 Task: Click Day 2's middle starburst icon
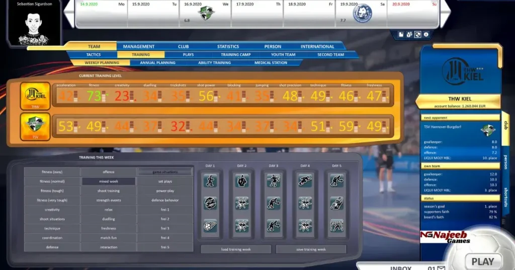[x=242, y=203]
